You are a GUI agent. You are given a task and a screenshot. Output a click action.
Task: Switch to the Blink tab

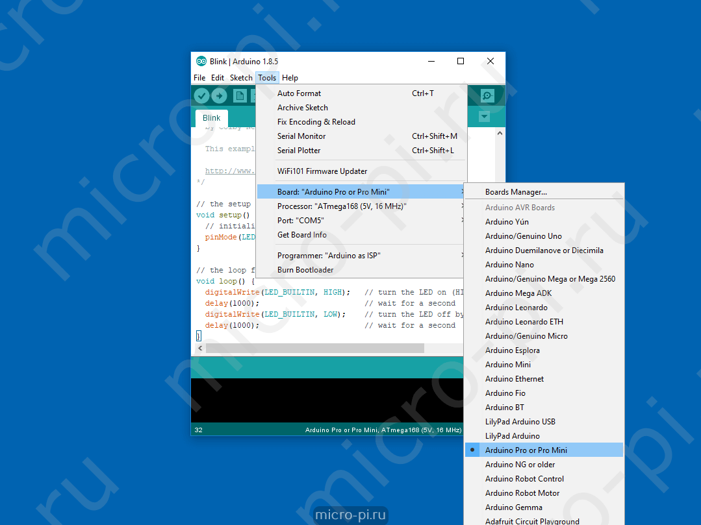click(x=211, y=118)
